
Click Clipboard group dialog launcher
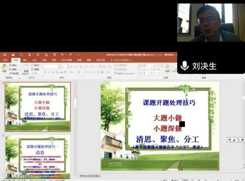(x=20, y=78)
